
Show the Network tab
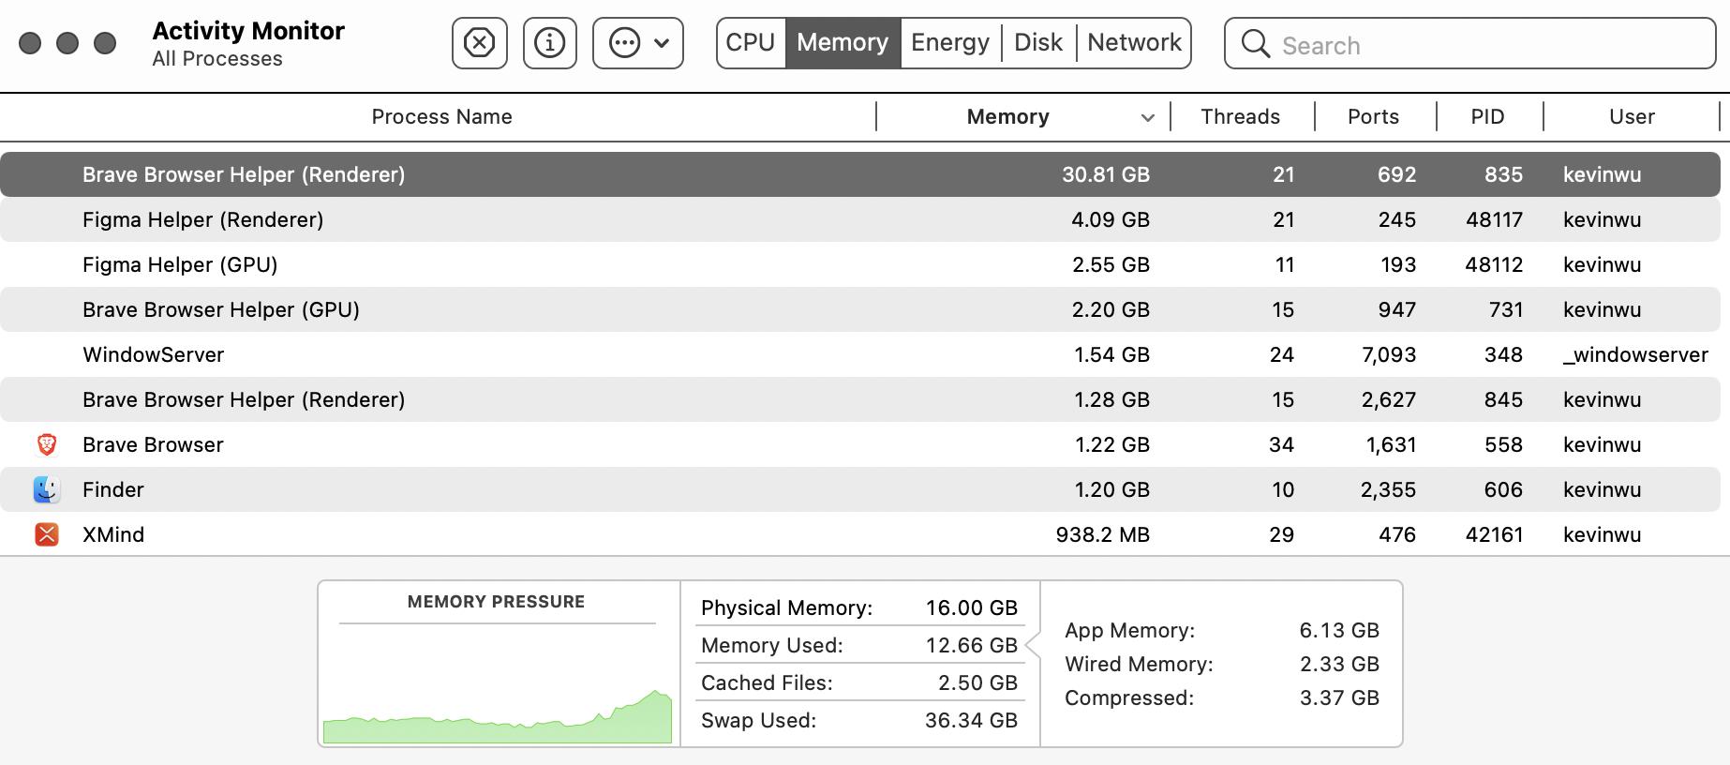click(x=1134, y=43)
